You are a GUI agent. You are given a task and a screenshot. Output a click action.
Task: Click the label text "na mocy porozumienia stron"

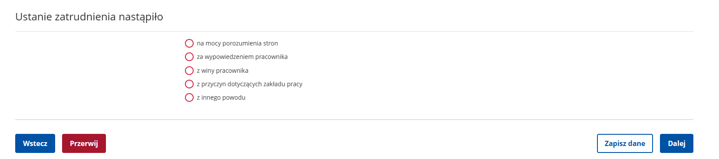tap(237, 43)
